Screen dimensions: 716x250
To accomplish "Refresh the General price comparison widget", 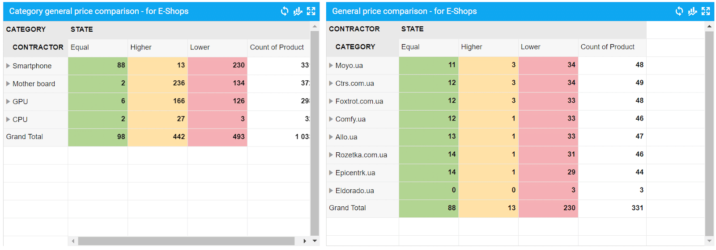I will click(679, 11).
